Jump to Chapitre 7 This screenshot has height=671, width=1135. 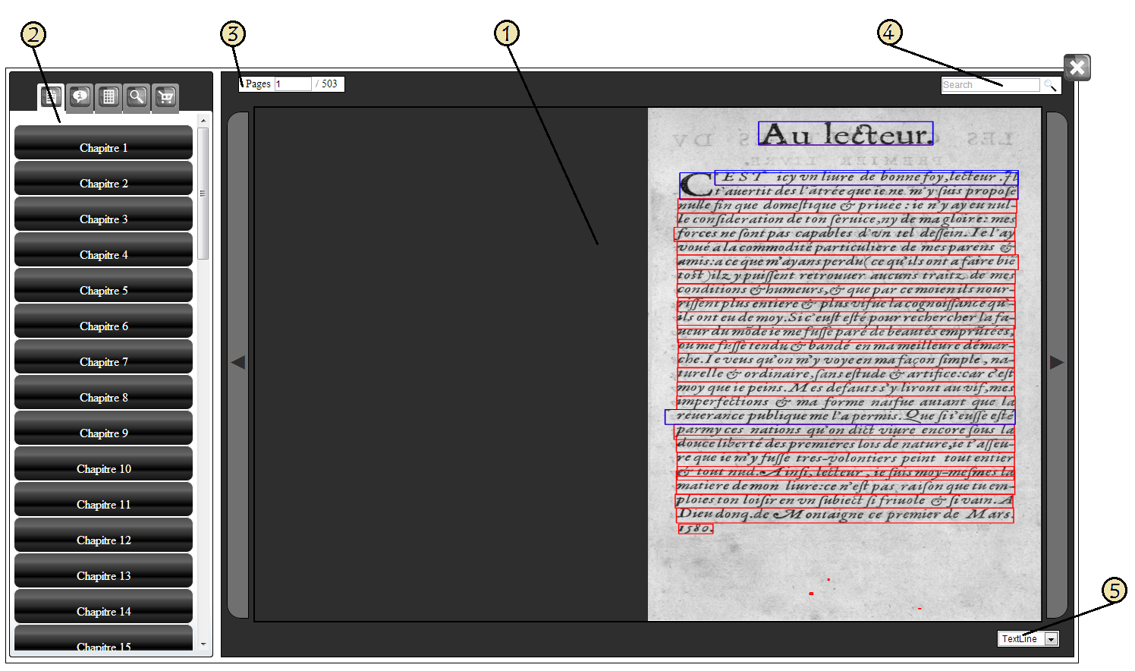(103, 357)
